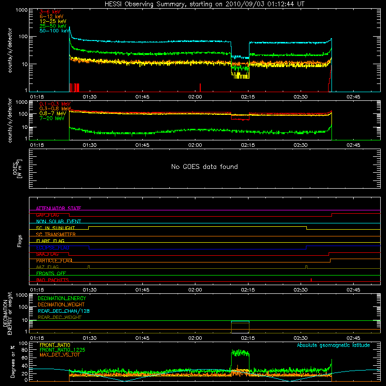Click the 01:45 tick label under the MeV panel
This screenshot has width=386, height=386.
coord(142,145)
